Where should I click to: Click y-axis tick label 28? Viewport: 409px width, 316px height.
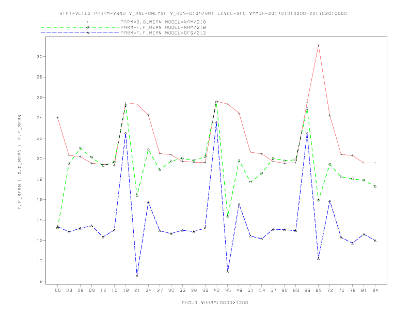click(x=40, y=77)
